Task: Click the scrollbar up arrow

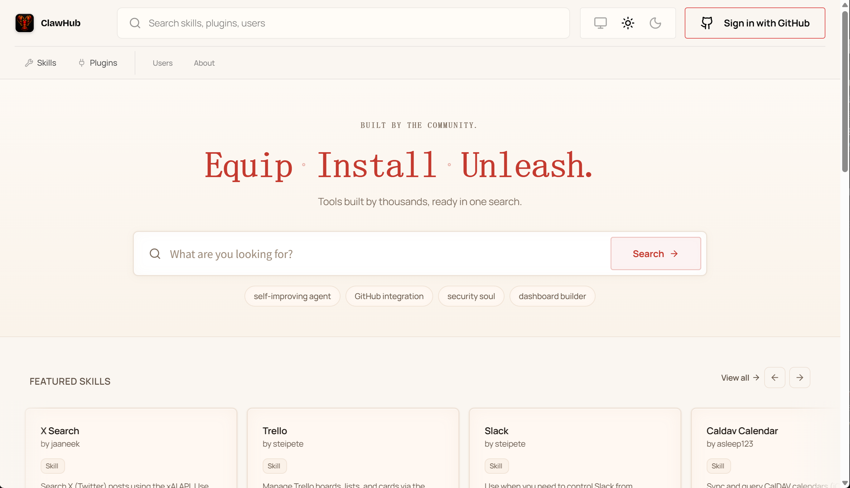Action: pos(845,5)
